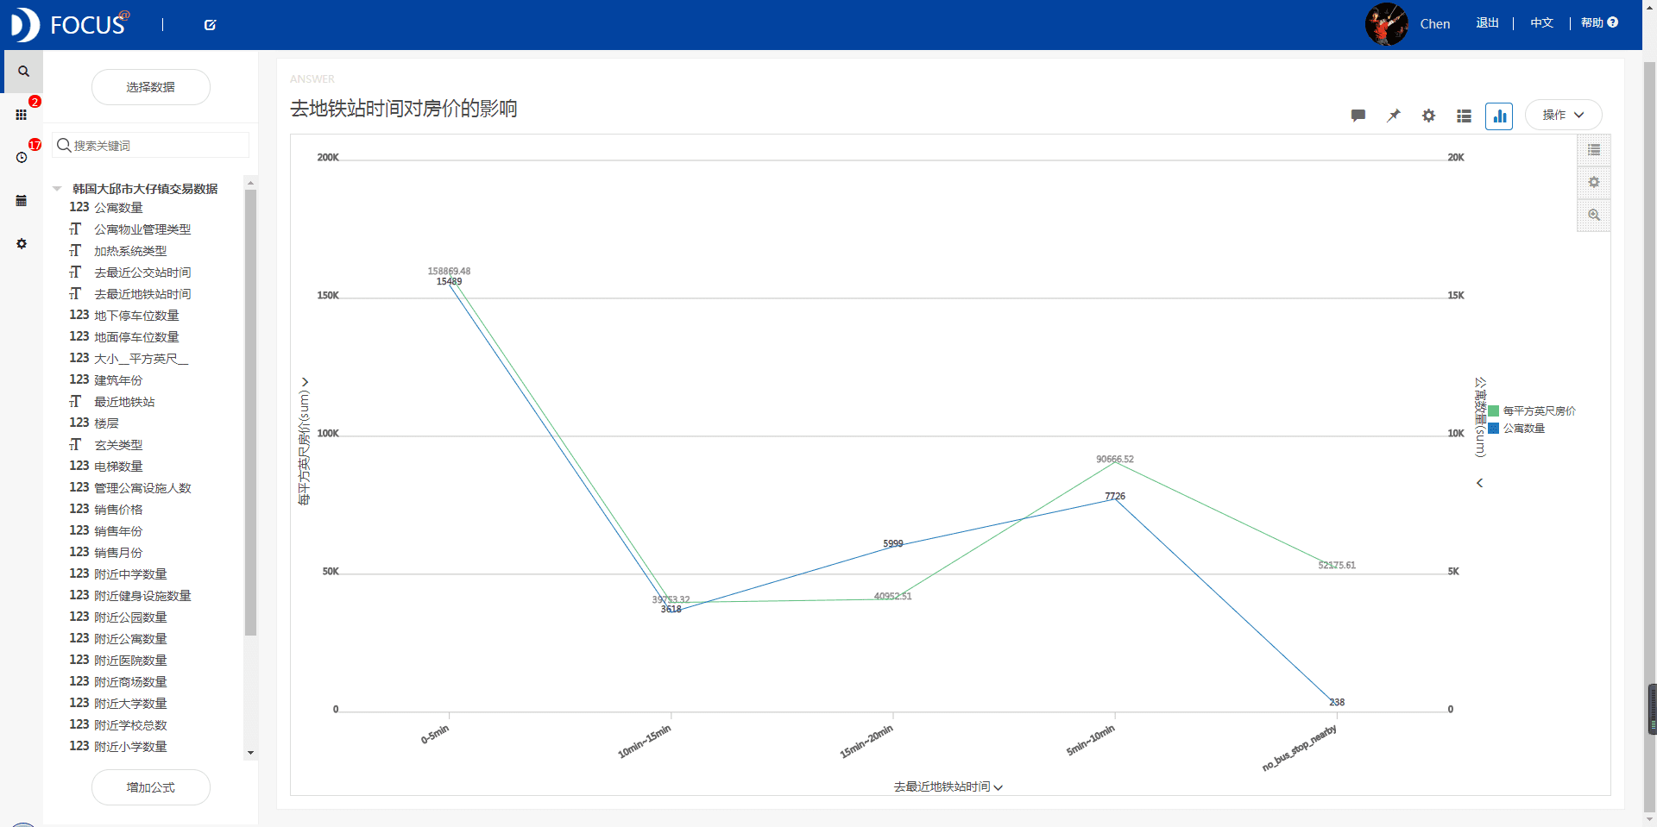Click the Chen user avatar
Image resolution: width=1657 pixels, height=827 pixels.
(1386, 24)
